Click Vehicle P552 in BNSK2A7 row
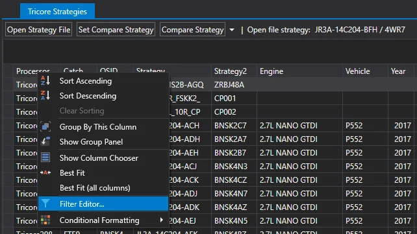 [365, 139]
